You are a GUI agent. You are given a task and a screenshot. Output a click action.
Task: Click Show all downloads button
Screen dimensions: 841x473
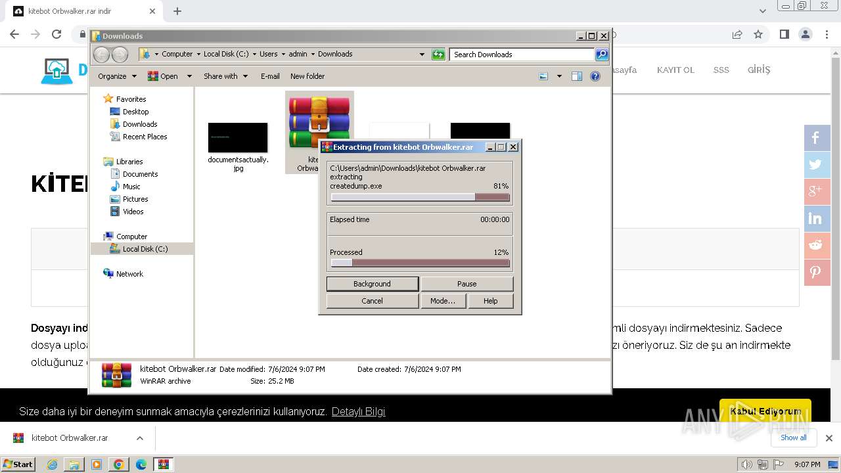794,438
